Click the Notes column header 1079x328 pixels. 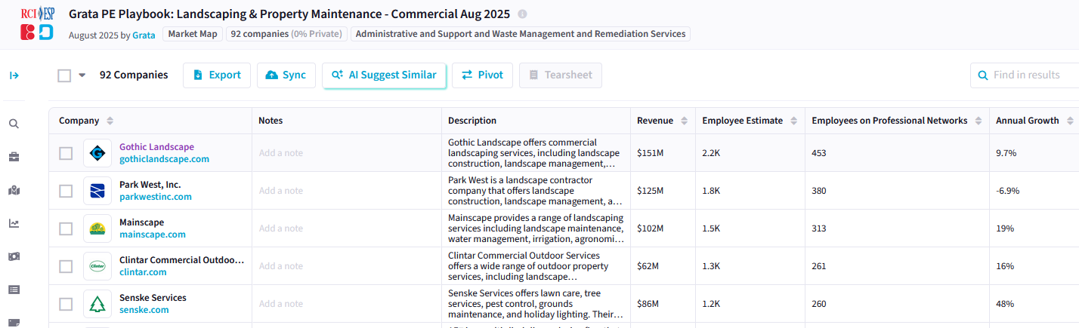click(x=271, y=121)
